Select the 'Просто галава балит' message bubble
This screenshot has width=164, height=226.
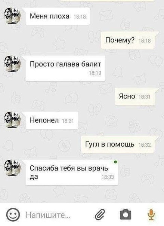pyautogui.click(x=65, y=68)
